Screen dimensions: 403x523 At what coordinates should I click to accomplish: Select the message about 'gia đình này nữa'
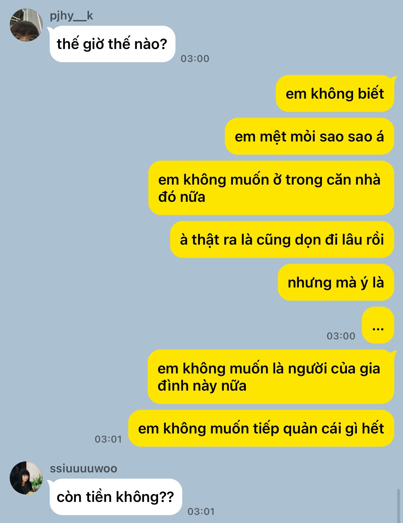tap(271, 377)
